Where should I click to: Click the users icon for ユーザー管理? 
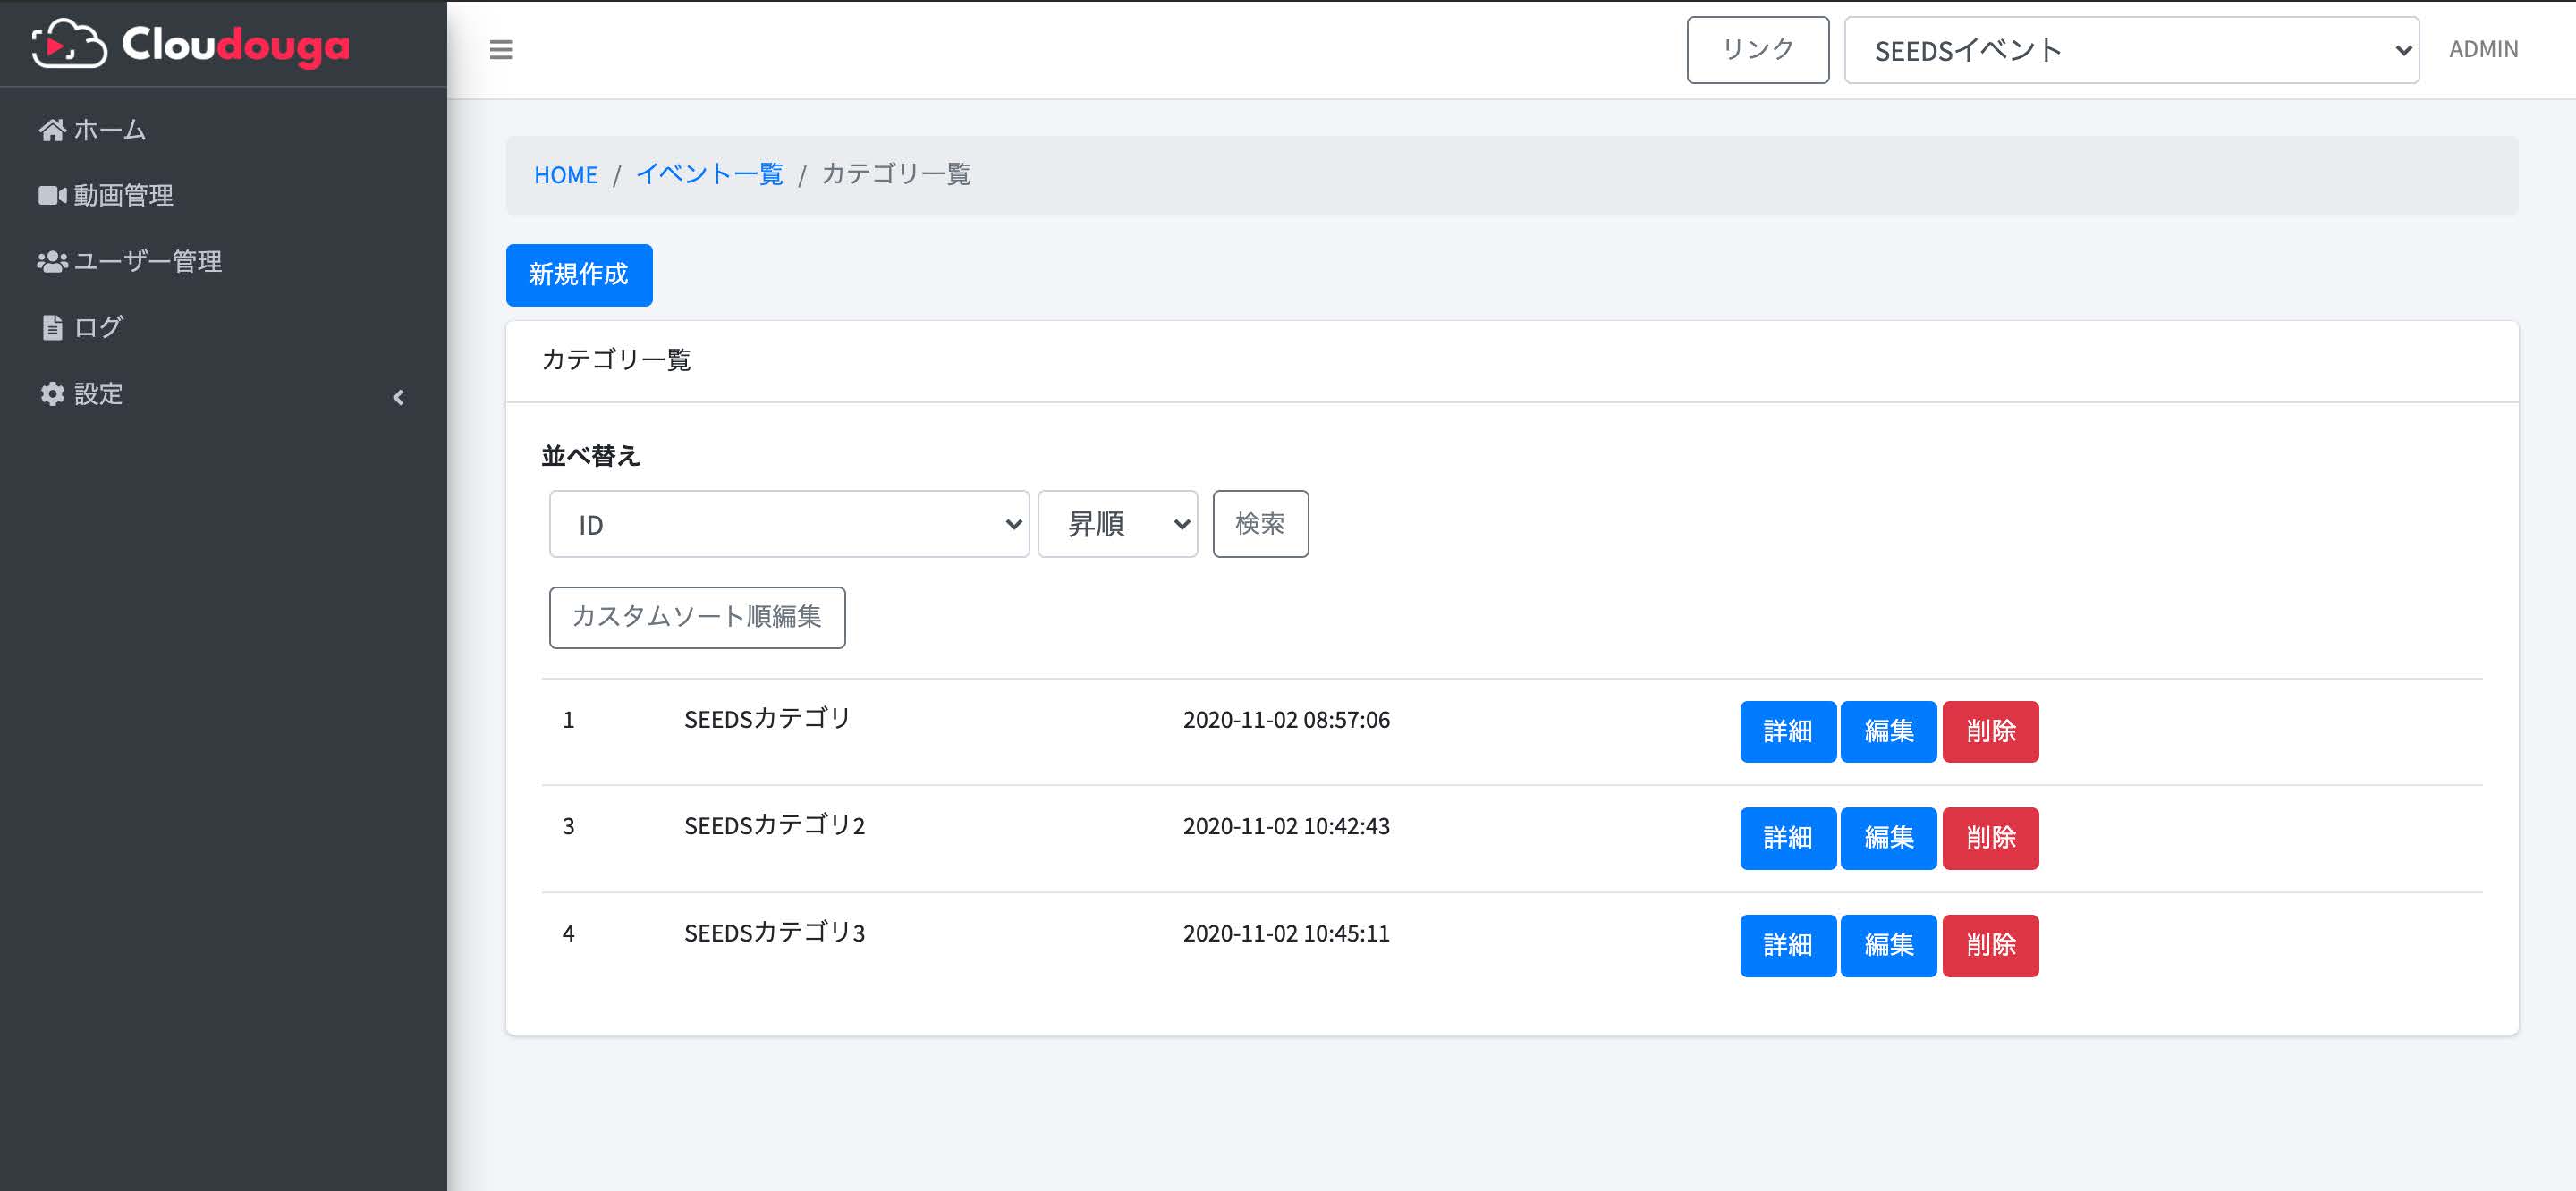(x=52, y=261)
